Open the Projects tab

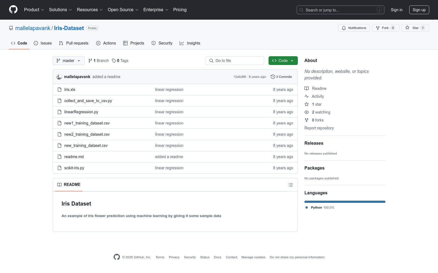(134, 43)
